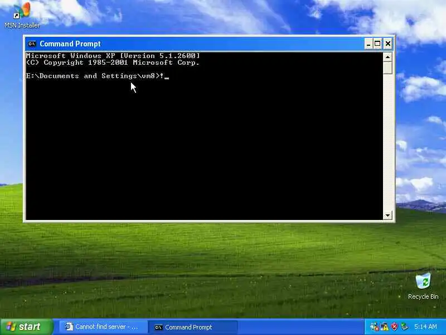446x335 pixels.
Task: Click the E:\Documents and Settings\vm8 prompt line
Action: 97,76
